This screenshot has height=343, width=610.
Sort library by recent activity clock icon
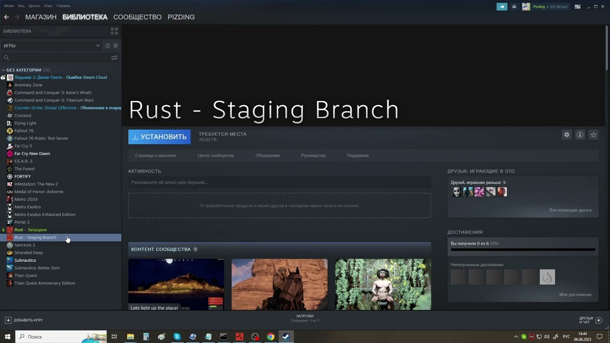(107, 46)
